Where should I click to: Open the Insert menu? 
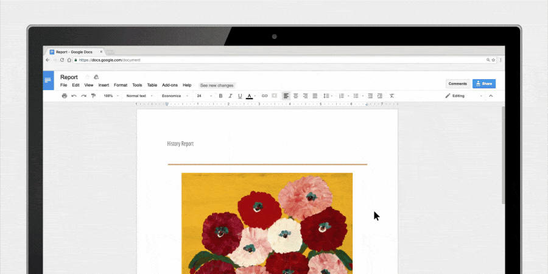[x=104, y=85]
